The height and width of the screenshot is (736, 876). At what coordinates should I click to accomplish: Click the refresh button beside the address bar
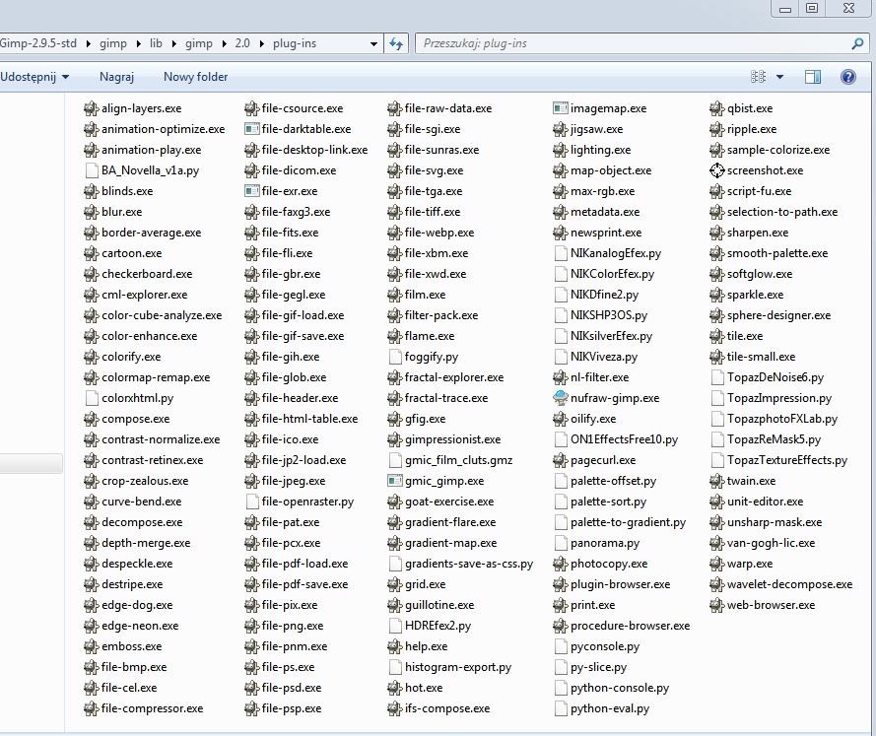click(x=396, y=43)
